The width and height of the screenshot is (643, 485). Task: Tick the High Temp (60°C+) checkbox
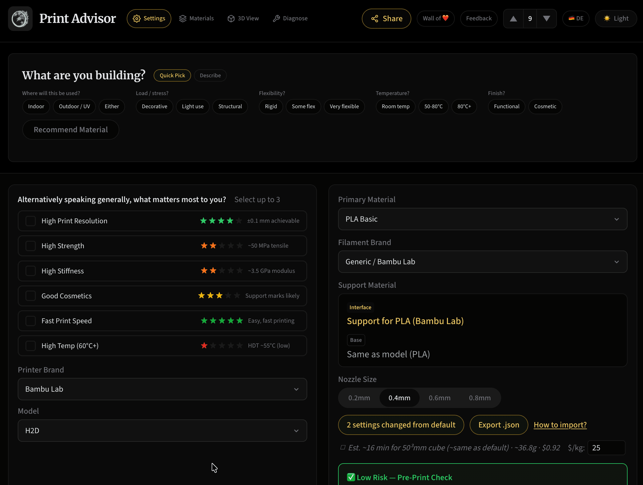[x=31, y=346]
